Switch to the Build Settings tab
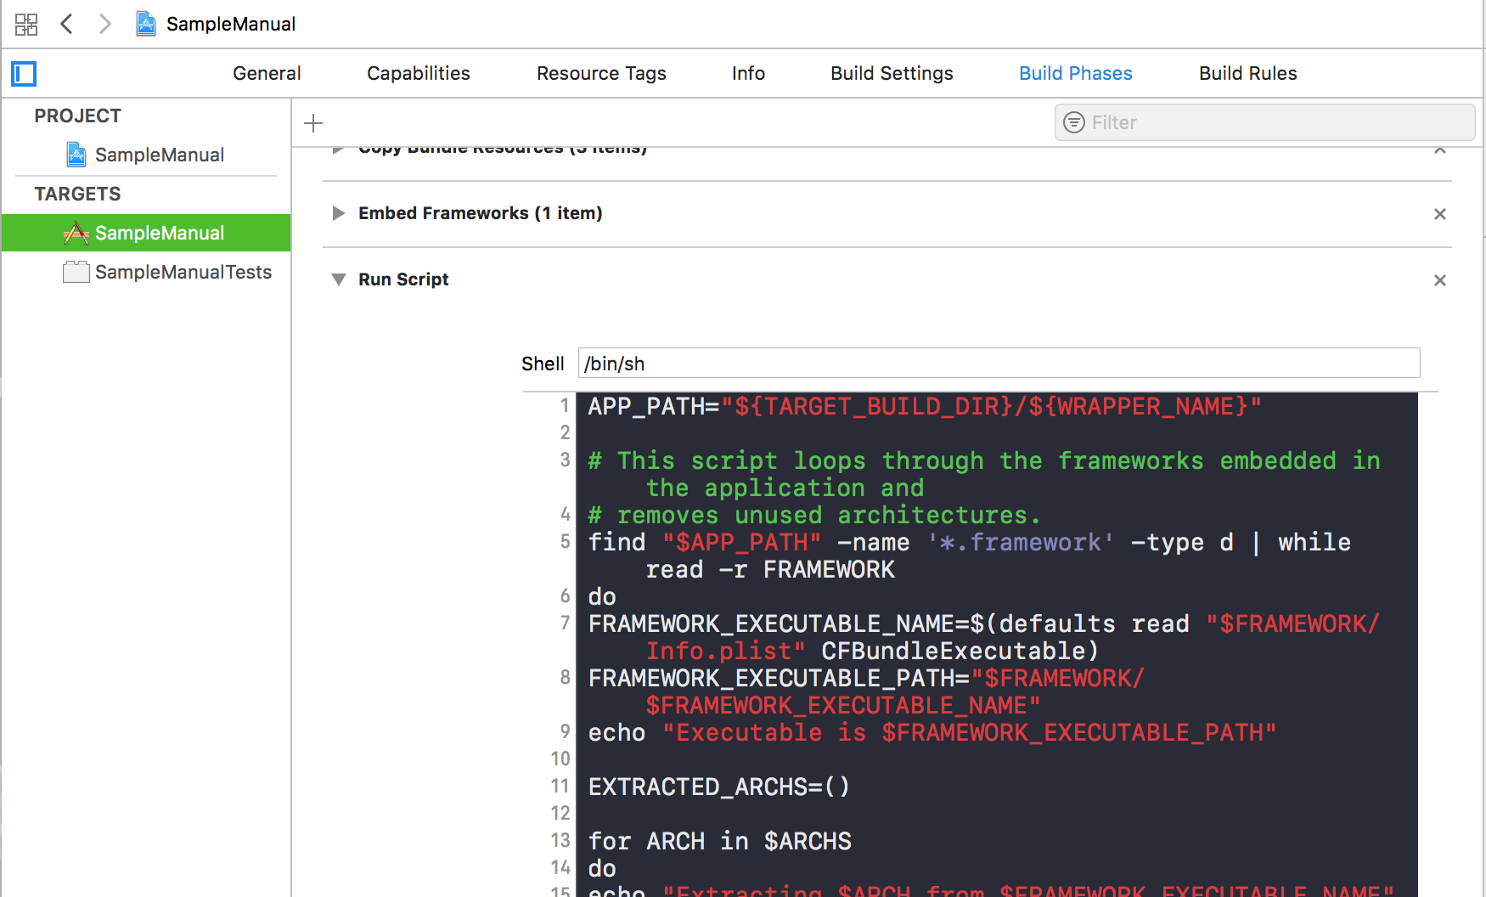This screenshot has height=897, width=1486. 892,73
